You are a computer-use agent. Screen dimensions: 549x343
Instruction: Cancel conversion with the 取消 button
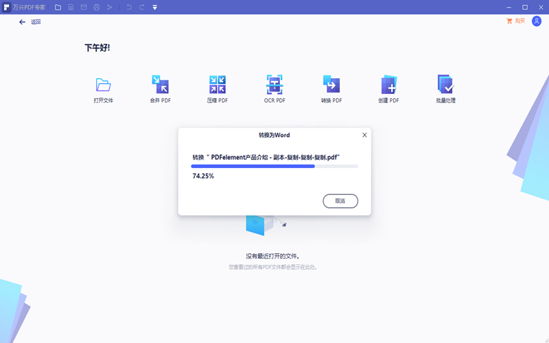(x=340, y=201)
